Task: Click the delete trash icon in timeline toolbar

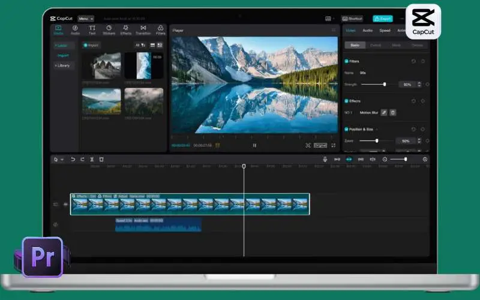Action: point(101,159)
